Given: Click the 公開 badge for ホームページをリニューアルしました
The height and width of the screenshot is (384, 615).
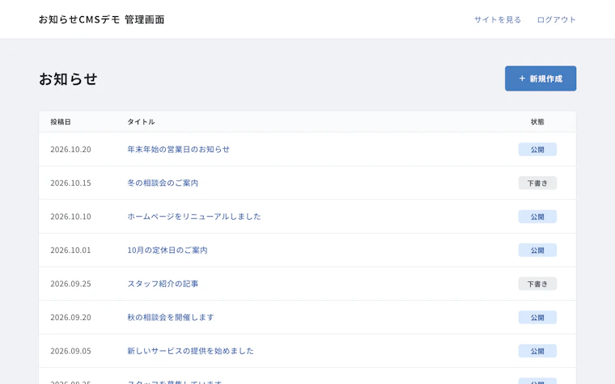Looking at the screenshot, I should tap(537, 217).
